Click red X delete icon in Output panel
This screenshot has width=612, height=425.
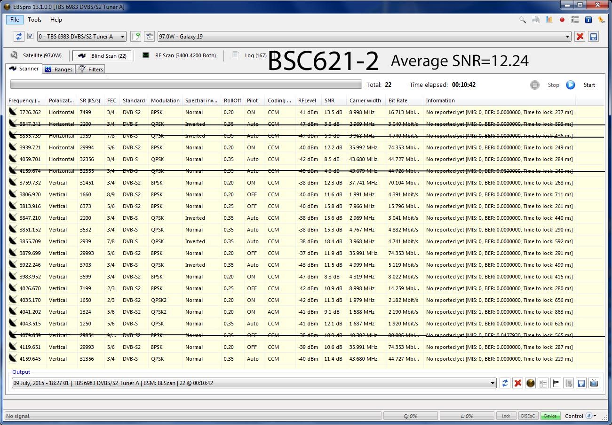[518, 383]
